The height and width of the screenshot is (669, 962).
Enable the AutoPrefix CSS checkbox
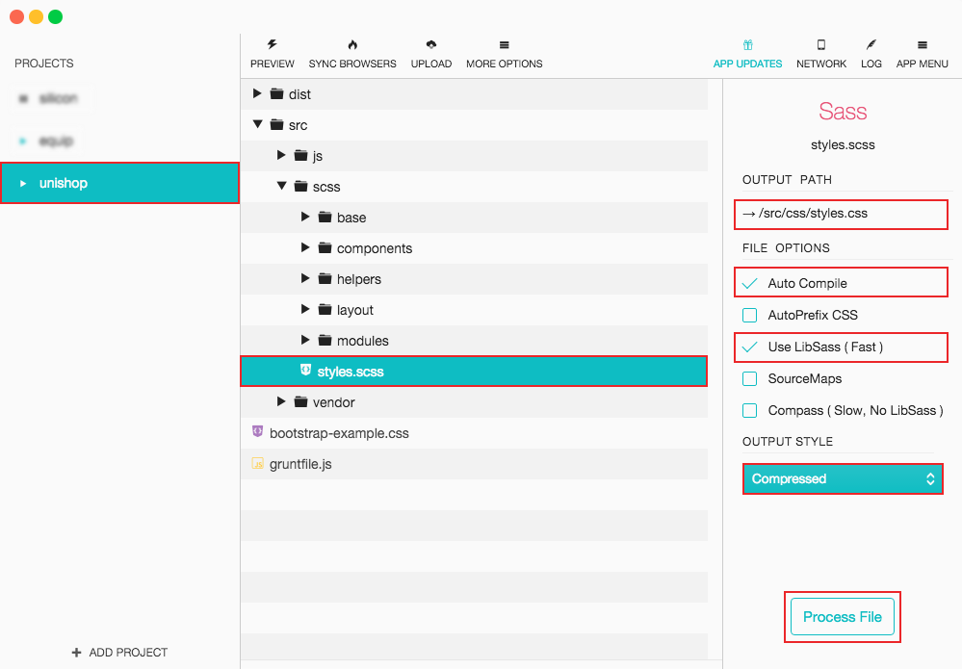pyautogui.click(x=750, y=316)
